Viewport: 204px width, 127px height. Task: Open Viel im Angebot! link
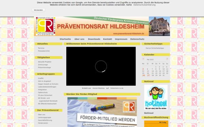point(45,81)
